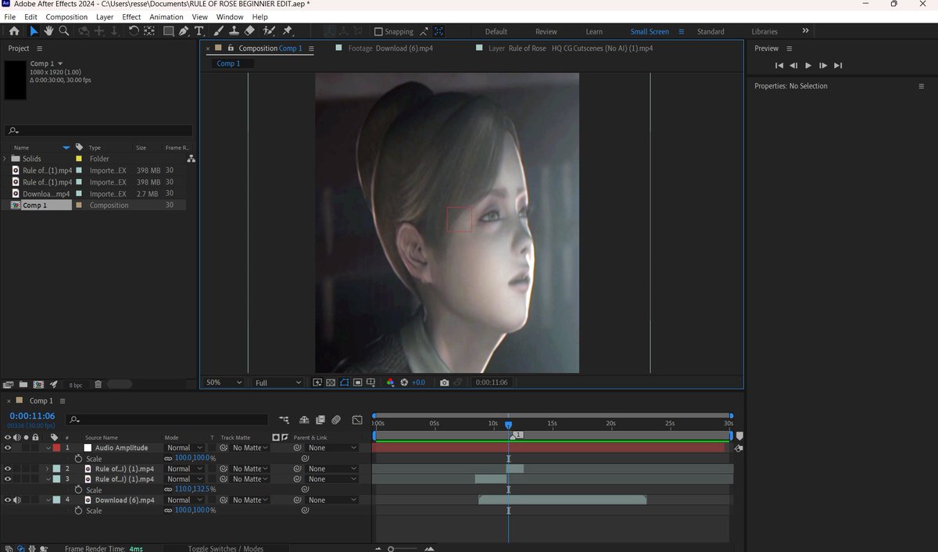The width and height of the screenshot is (938, 552).
Task: Open Audio Amplitude blend Mode dropdown
Action: click(x=184, y=448)
